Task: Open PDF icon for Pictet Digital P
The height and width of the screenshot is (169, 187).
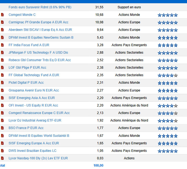Action: pos(2,83)
